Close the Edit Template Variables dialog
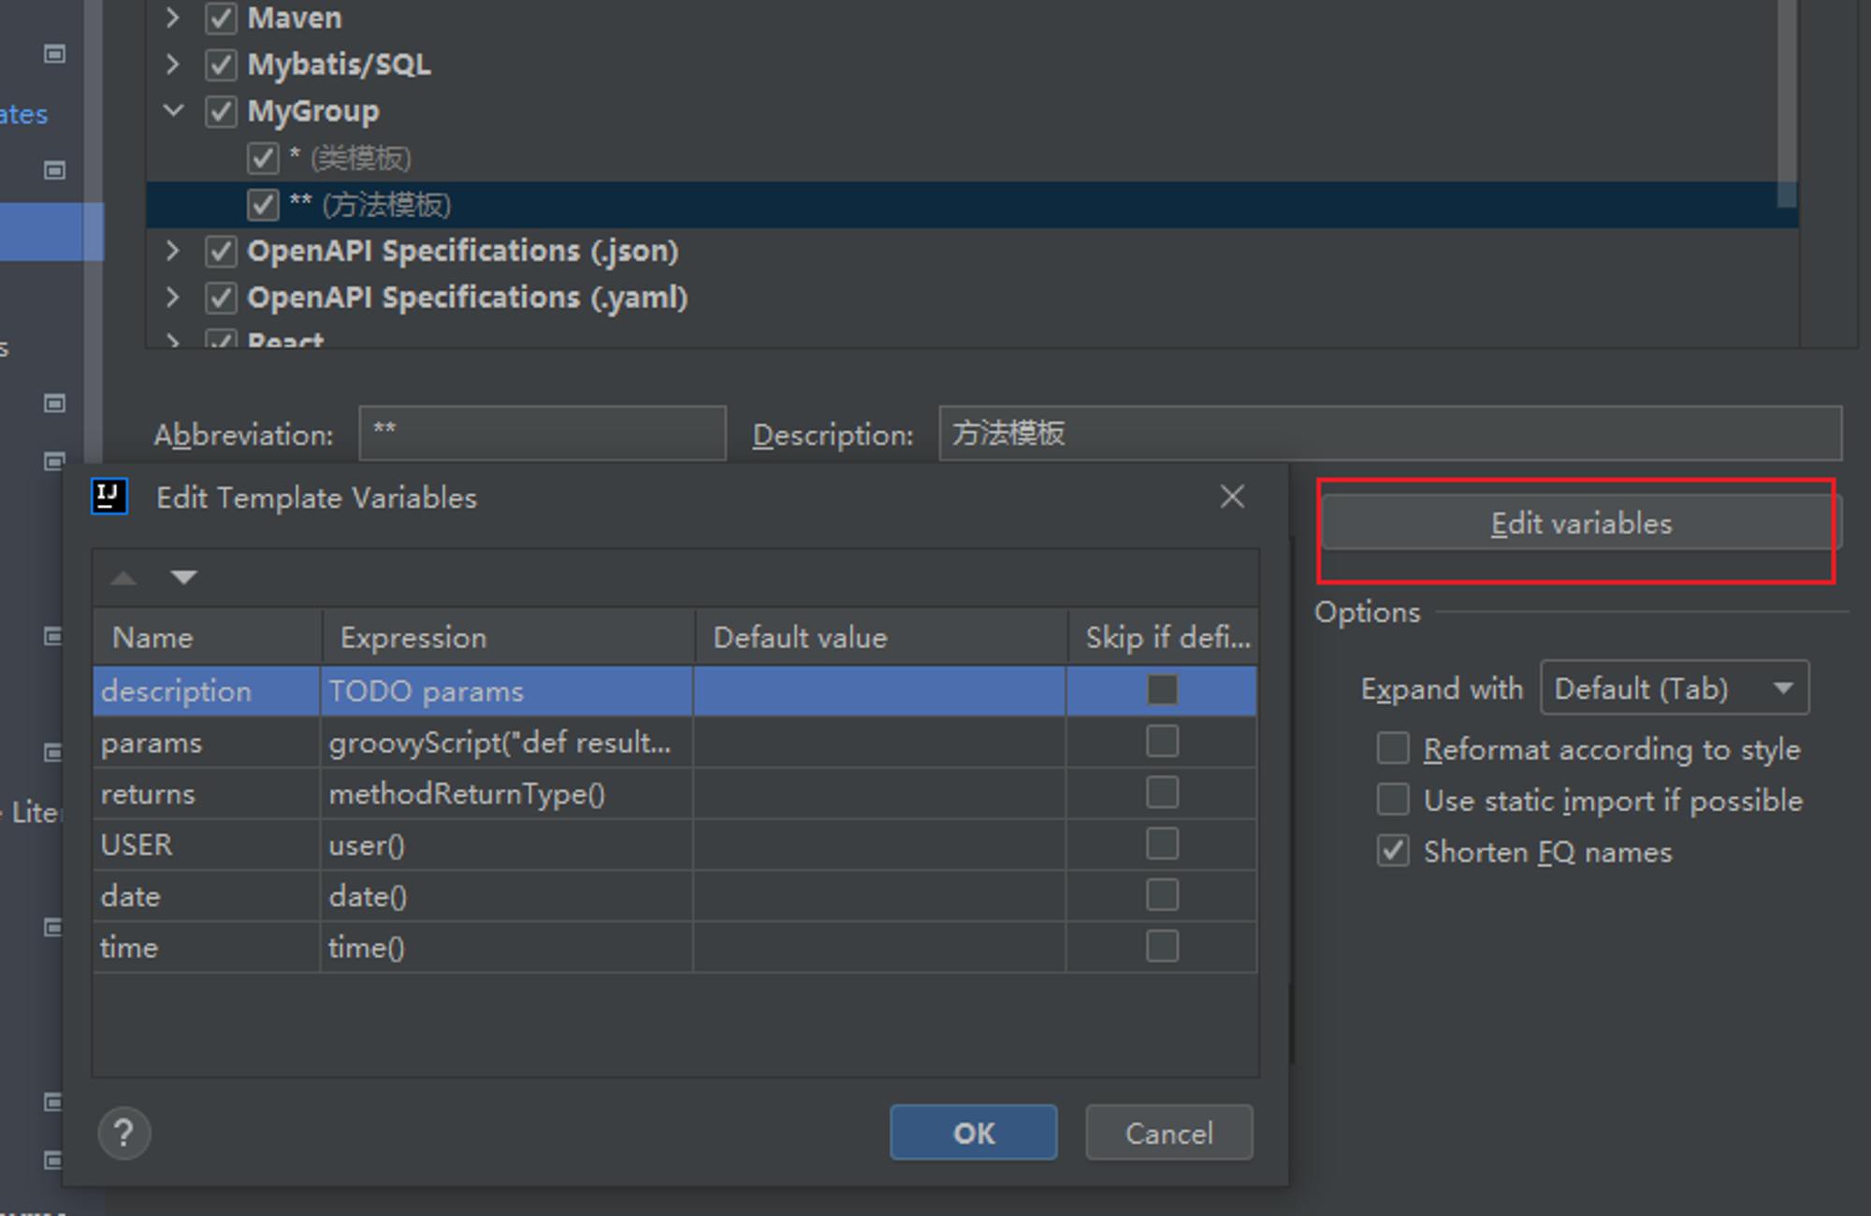1871x1216 pixels. point(1232,497)
